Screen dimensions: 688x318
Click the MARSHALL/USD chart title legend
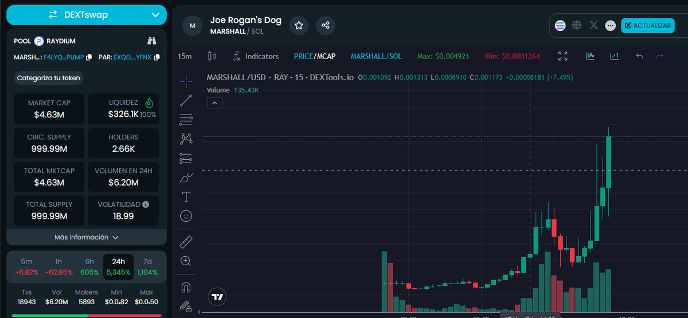280,77
